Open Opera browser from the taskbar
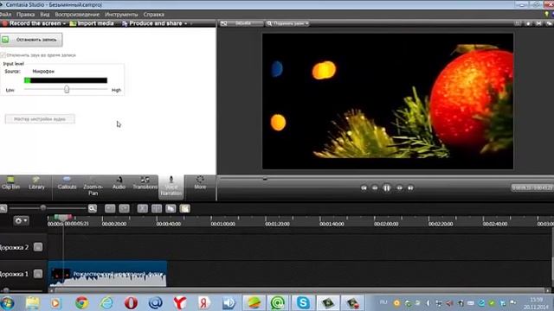Viewport: 554px width, 311px height. tap(131, 303)
